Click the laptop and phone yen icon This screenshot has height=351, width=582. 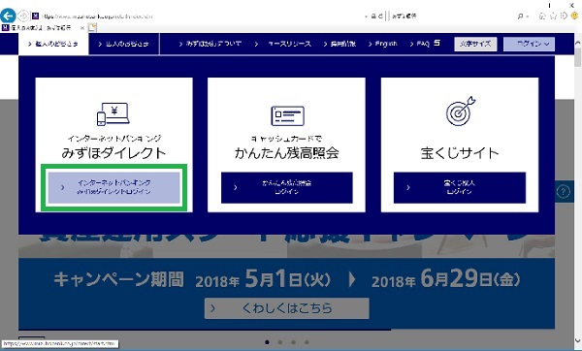[113, 113]
